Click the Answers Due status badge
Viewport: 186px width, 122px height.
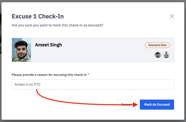point(157,45)
